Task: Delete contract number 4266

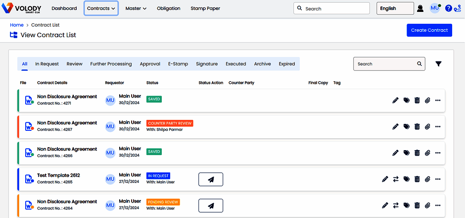Action: point(417,153)
